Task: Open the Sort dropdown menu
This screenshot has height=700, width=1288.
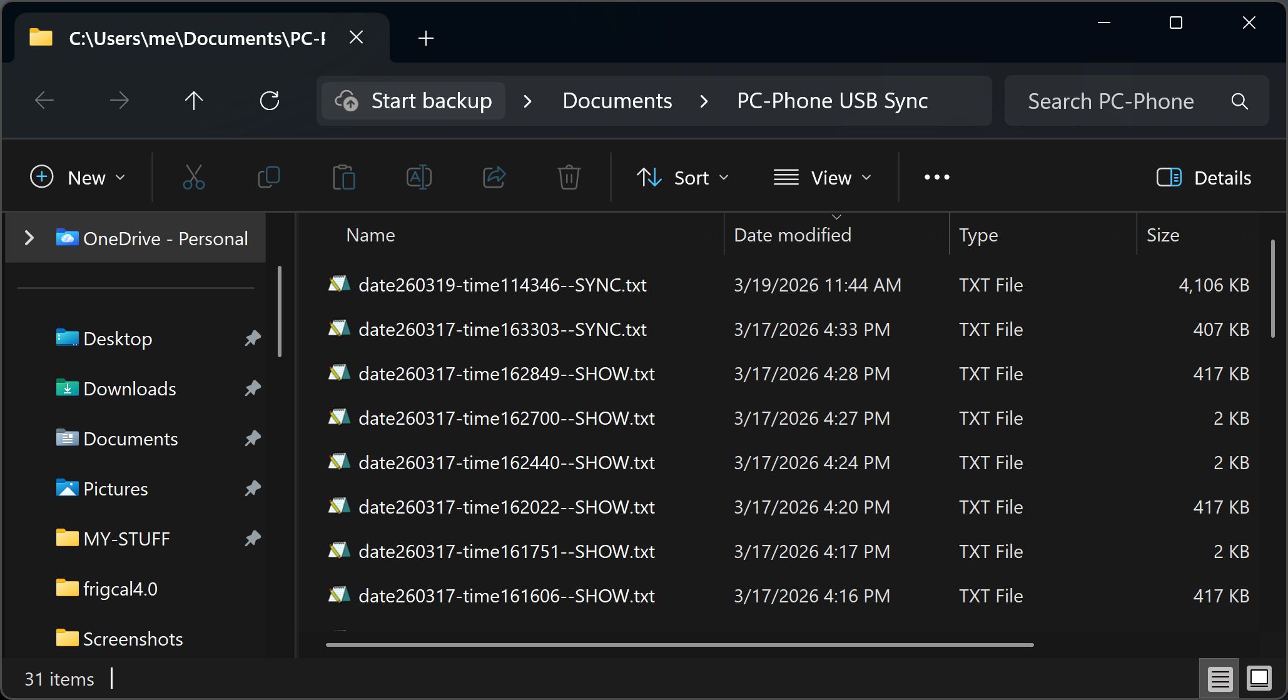Action: point(683,178)
